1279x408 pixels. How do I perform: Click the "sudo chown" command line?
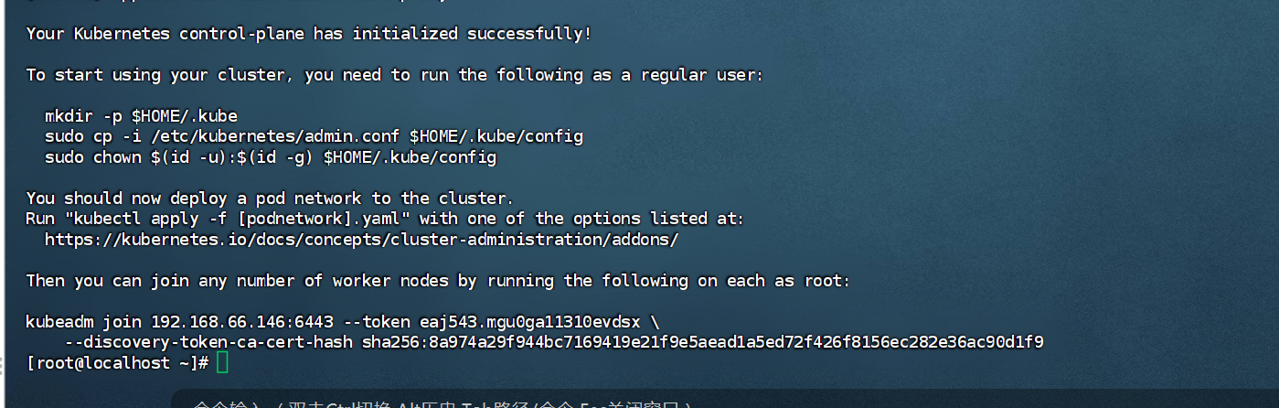271,157
